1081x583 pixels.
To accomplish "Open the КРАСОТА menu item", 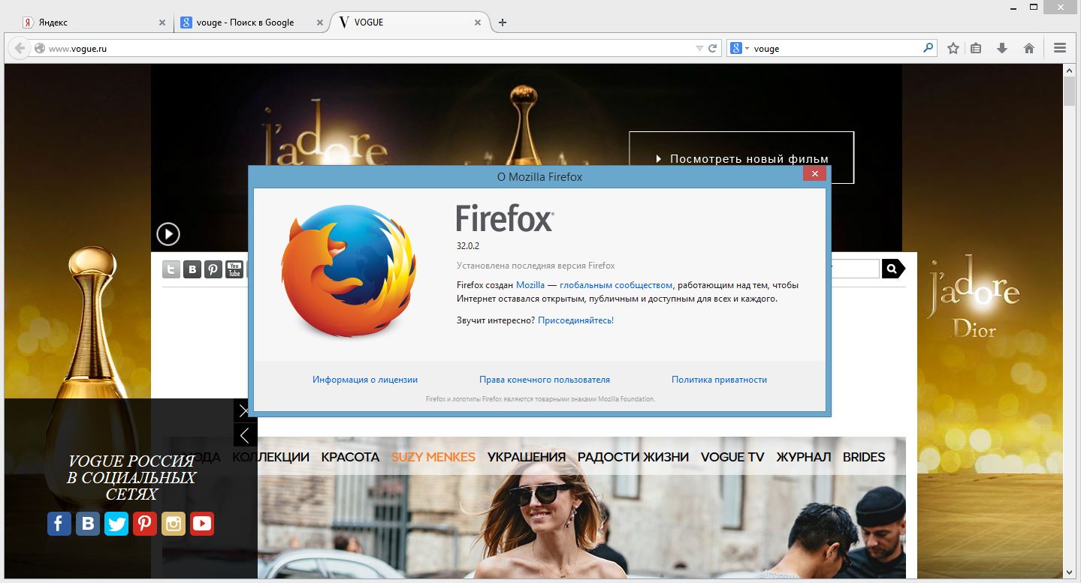I will 350,457.
